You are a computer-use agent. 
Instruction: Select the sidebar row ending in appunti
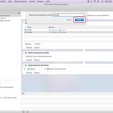click(10, 18)
